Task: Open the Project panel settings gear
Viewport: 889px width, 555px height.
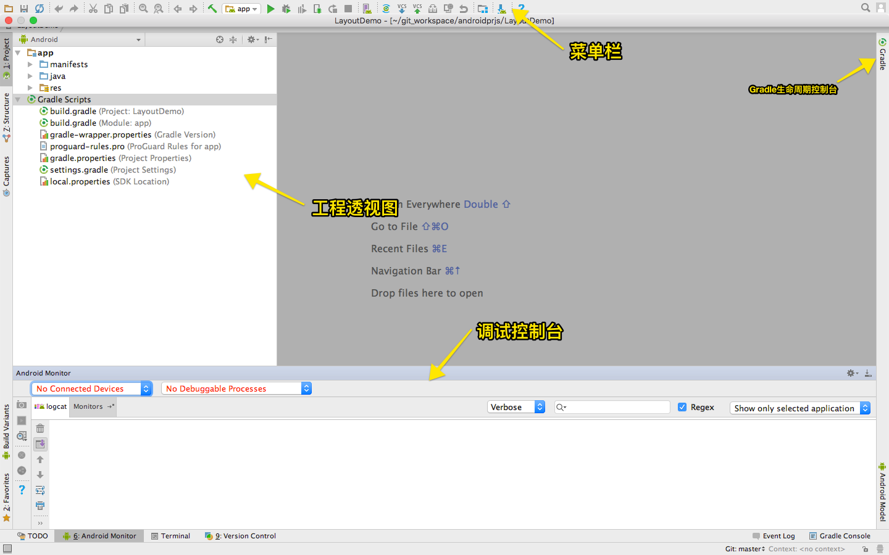Action: point(253,39)
